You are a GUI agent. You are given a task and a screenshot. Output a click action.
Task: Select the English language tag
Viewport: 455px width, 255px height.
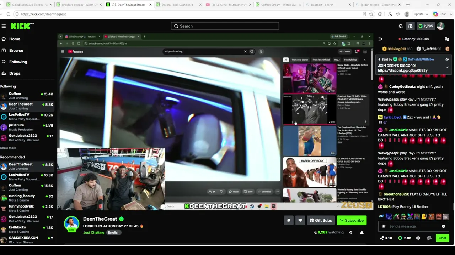(x=114, y=233)
